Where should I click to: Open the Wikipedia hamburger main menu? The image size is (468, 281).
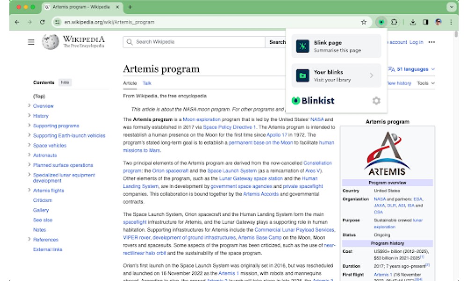31,42
